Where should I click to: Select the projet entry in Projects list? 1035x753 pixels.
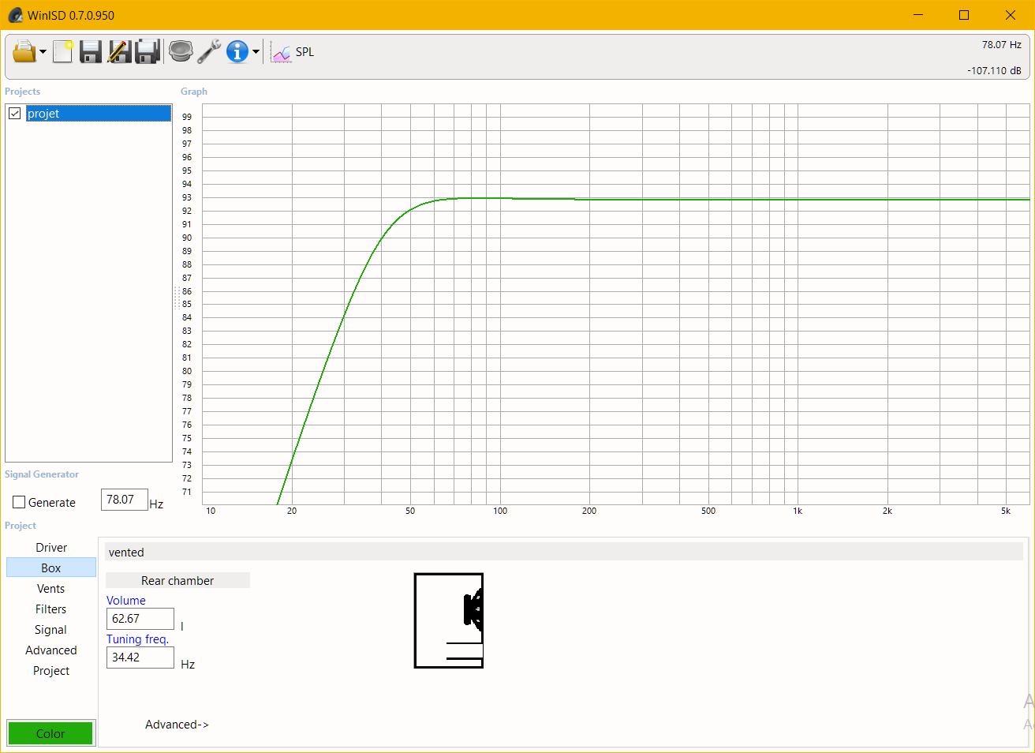click(99, 114)
